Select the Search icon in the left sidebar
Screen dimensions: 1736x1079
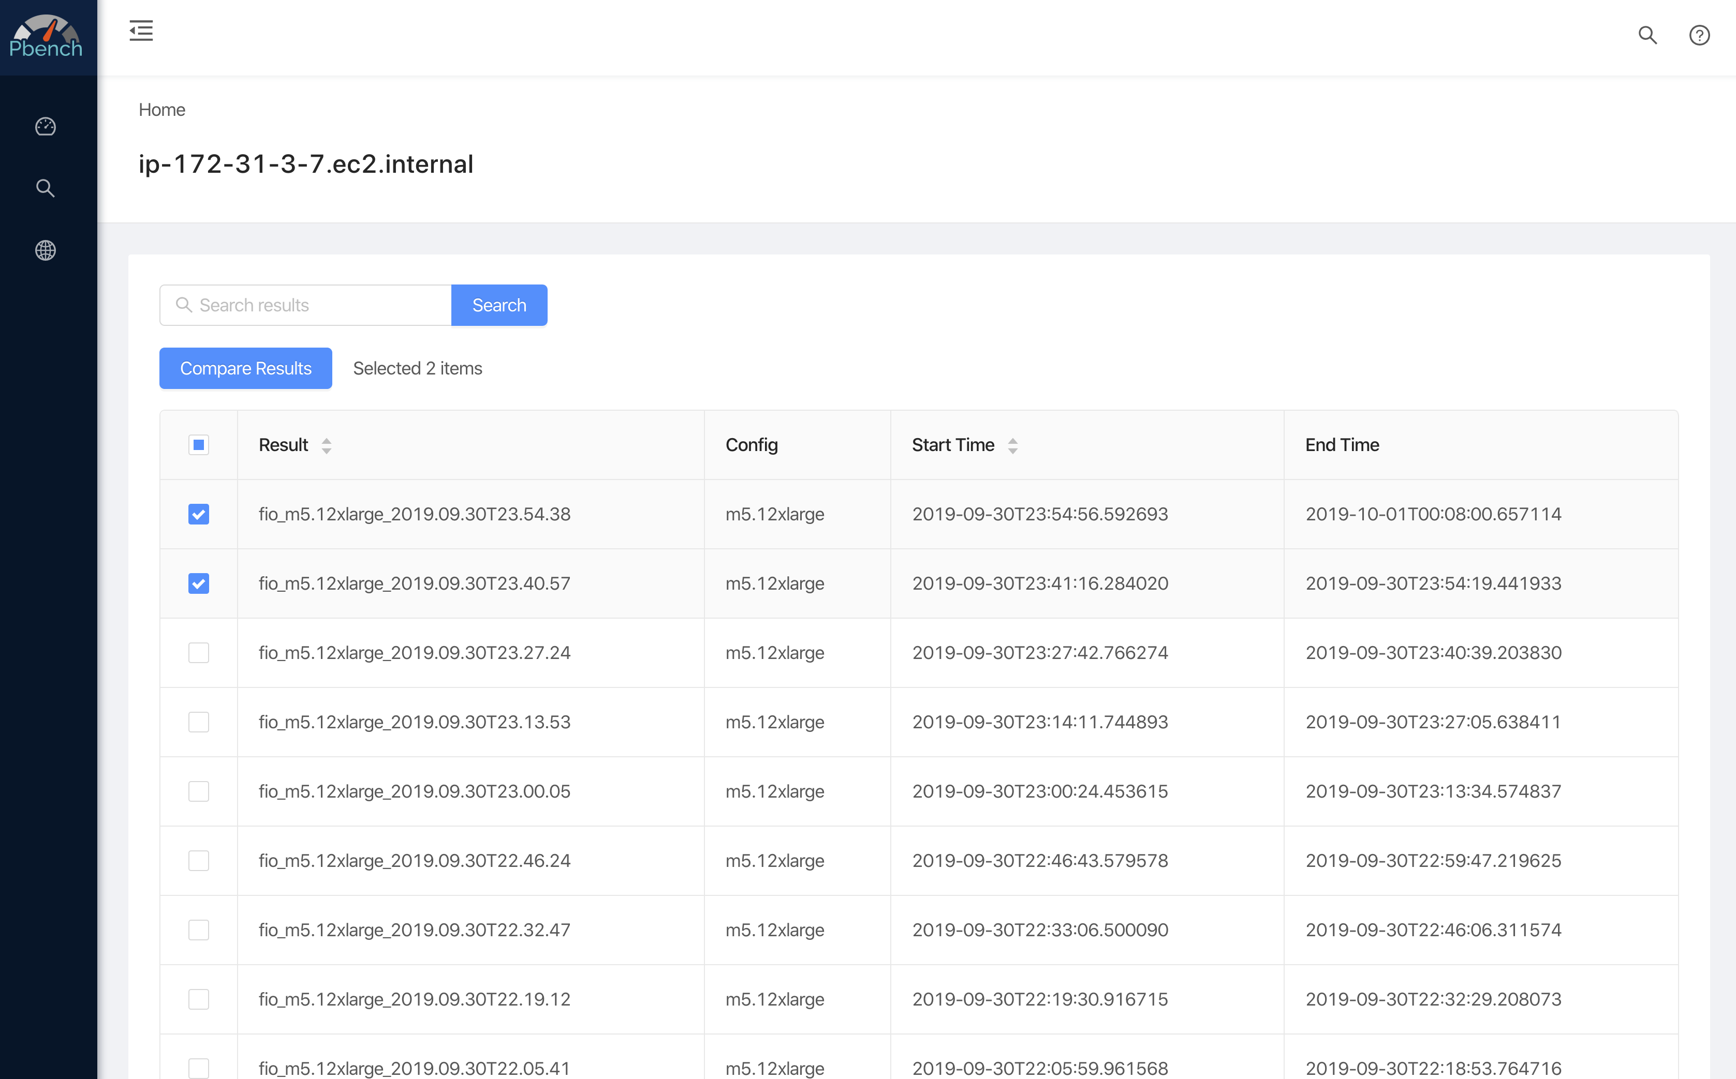coord(46,188)
